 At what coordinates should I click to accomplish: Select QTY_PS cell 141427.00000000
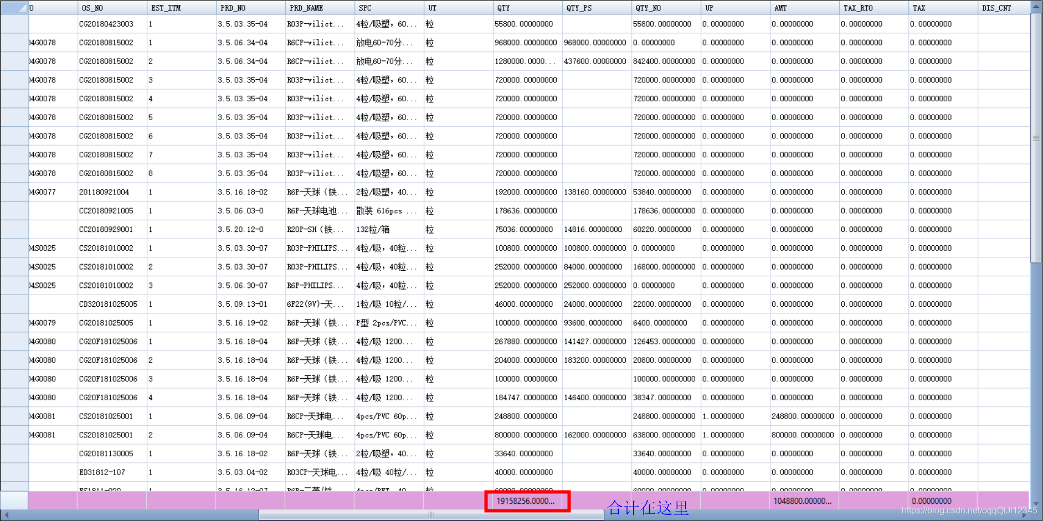point(597,342)
